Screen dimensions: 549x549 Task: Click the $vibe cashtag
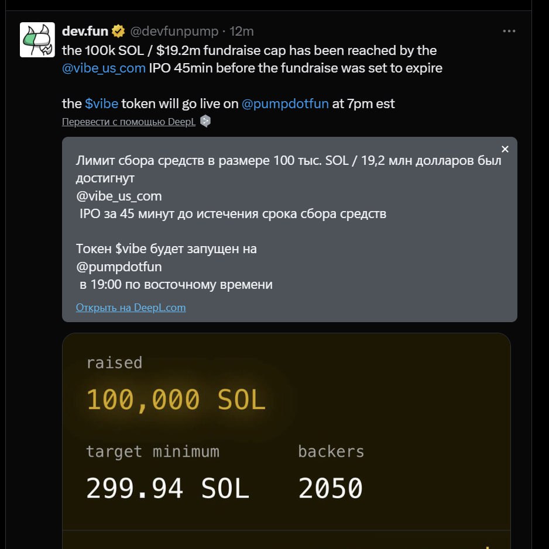point(101,103)
